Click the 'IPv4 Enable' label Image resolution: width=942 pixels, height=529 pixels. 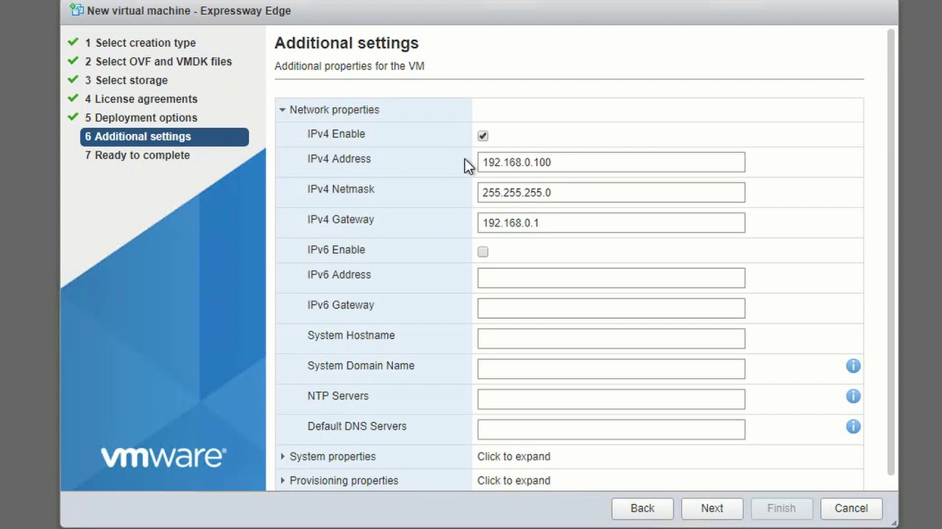click(336, 134)
